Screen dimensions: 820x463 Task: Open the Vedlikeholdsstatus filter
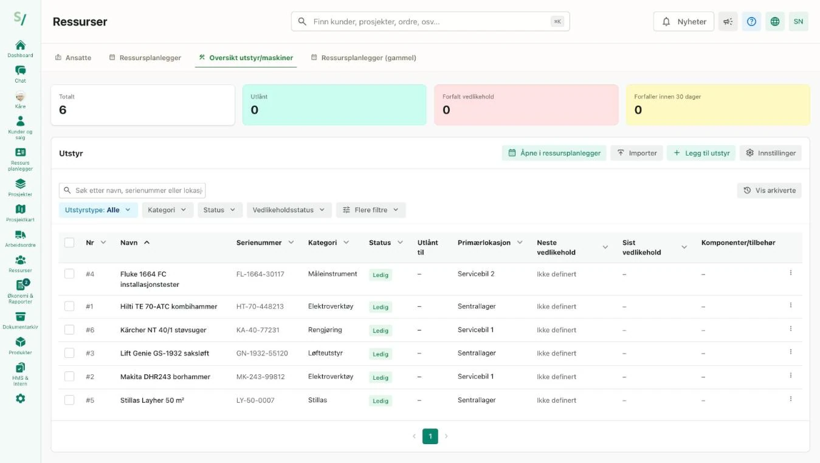coord(289,210)
